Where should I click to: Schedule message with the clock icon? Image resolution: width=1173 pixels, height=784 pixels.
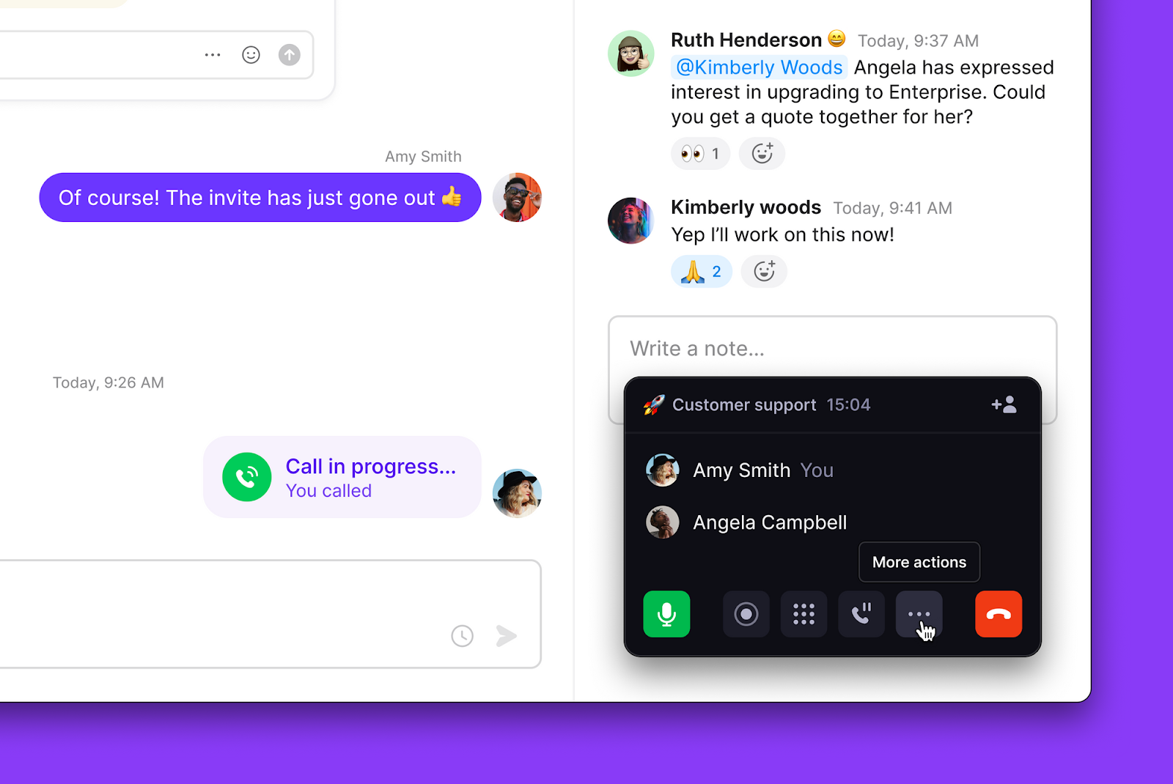[462, 636]
